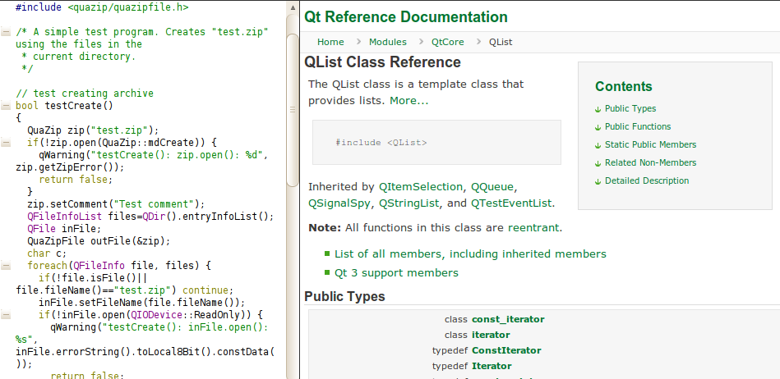
Task: Click the green bullet before Qt 3 support members
Action: [x=327, y=273]
